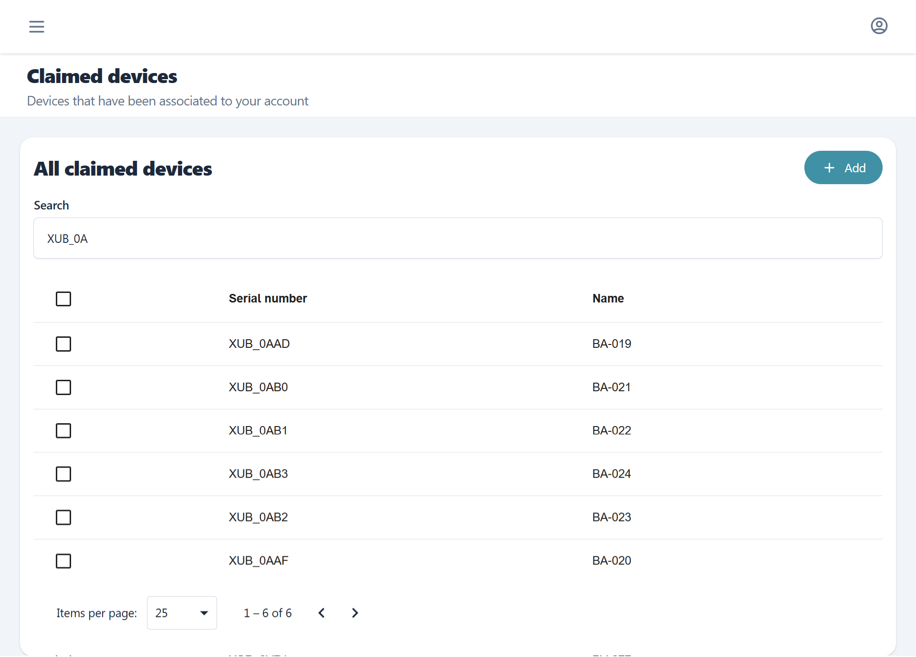
Task: Click serial number XUB_0AAD
Action: (x=259, y=344)
